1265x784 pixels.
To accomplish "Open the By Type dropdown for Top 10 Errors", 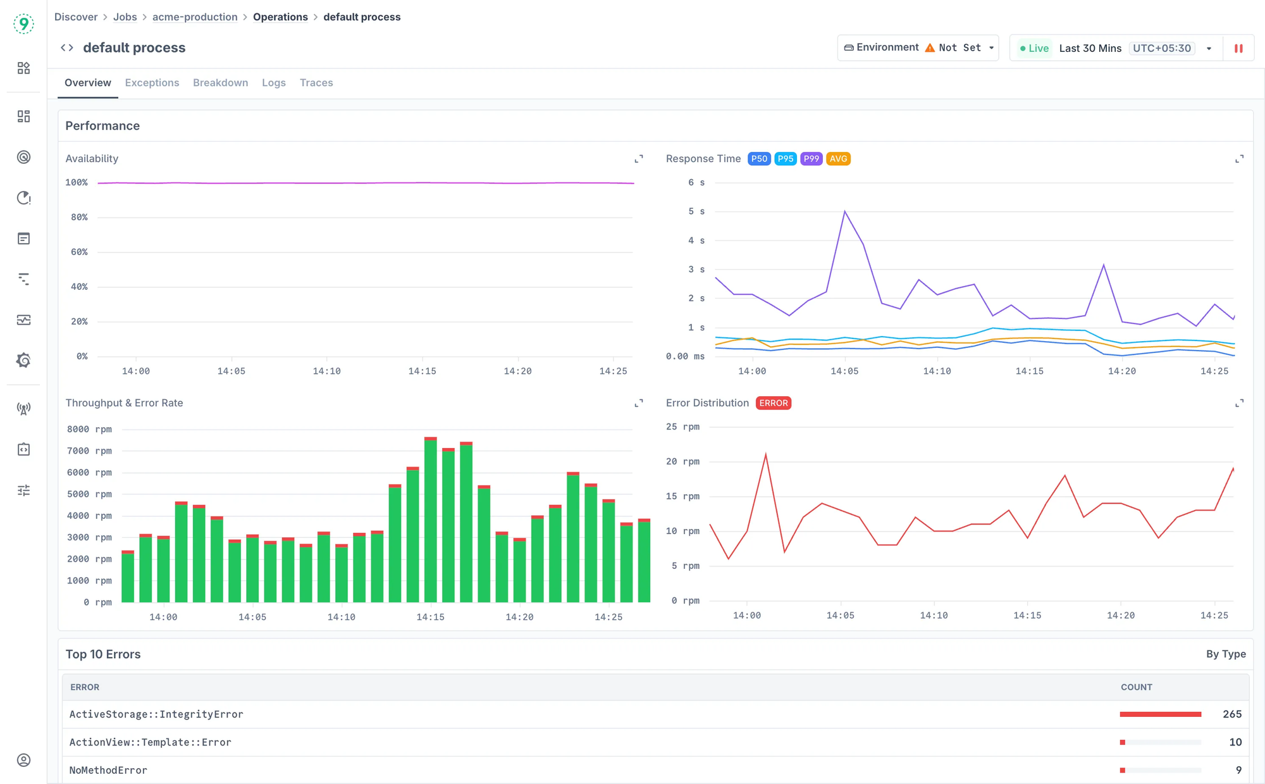I will coord(1226,654).
